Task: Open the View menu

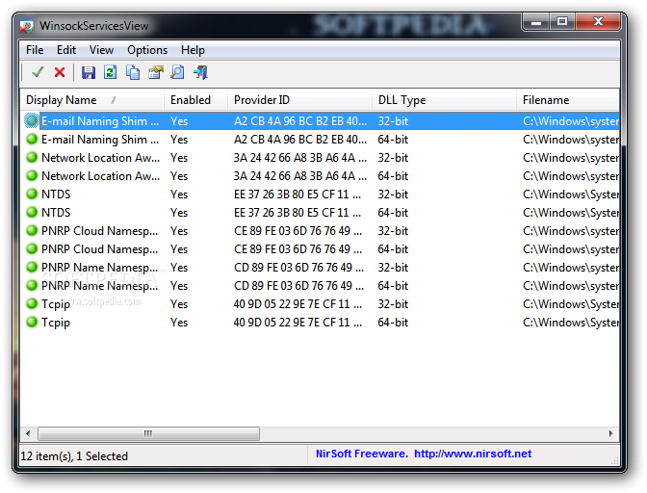Action: (101, 50)
